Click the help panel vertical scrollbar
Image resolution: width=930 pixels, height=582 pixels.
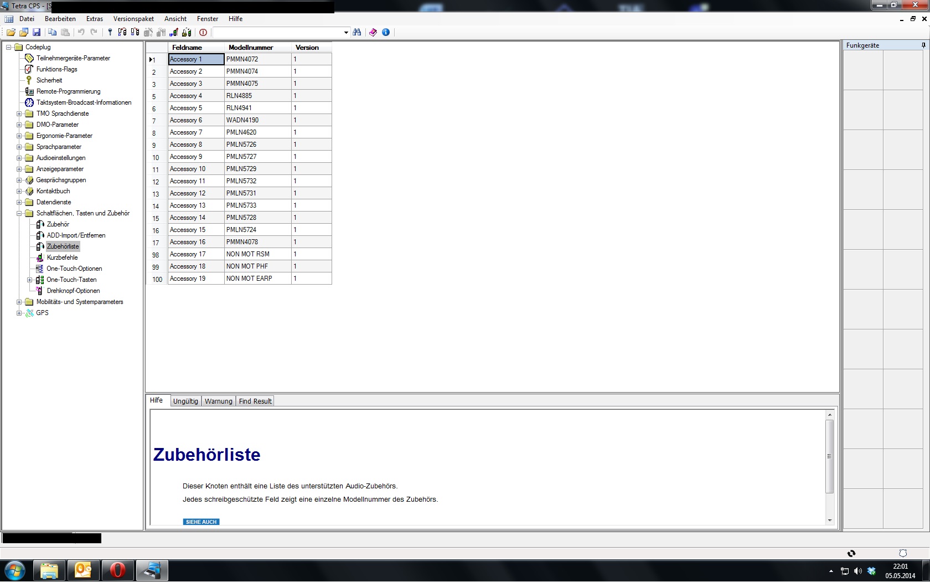(829, 456)
